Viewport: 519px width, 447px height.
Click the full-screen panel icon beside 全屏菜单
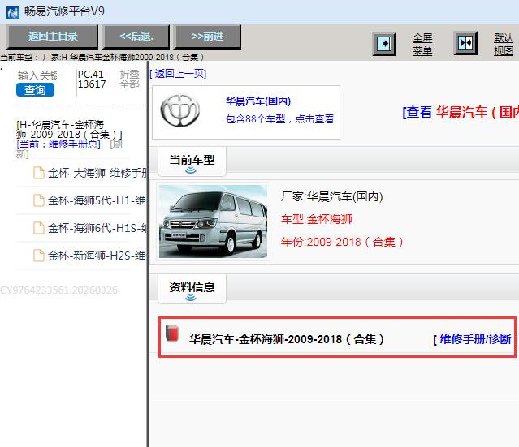pyautogui.click(x=384, y=43)
